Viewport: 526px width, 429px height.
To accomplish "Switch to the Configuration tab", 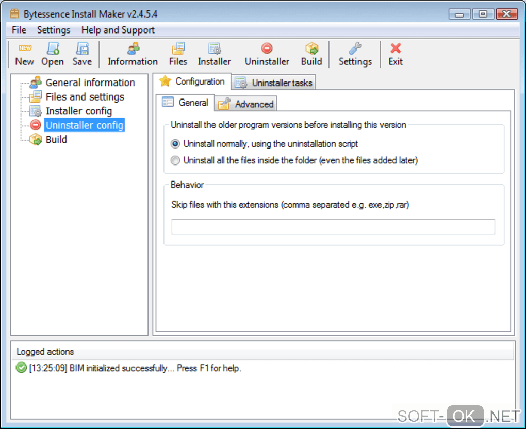I will [x=193, y=81].
